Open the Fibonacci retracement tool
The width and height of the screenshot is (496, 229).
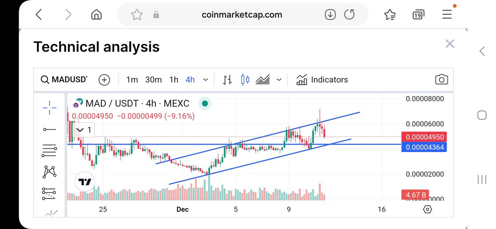point(50,150)
